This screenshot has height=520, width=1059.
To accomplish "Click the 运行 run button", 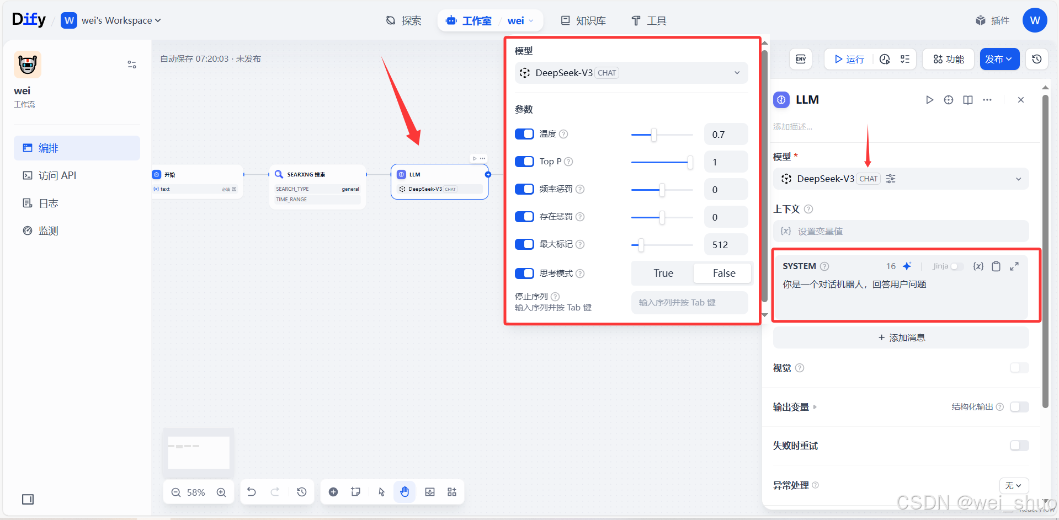I will (849, 59).
